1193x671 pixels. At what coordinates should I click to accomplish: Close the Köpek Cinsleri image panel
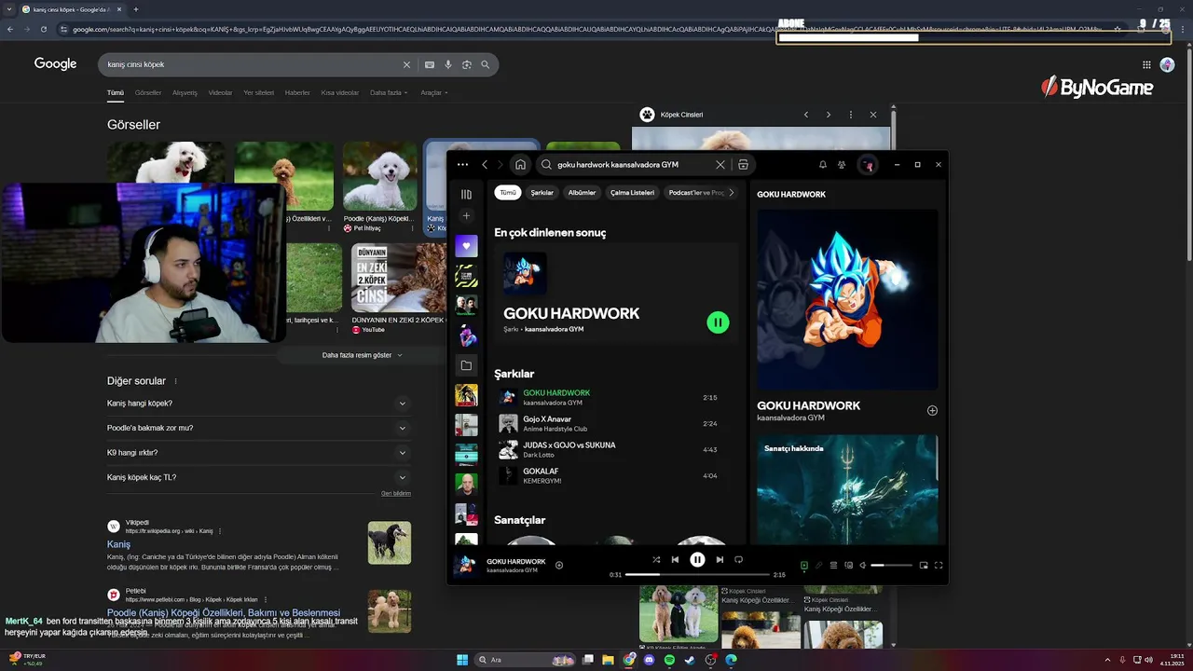(873, 115)
